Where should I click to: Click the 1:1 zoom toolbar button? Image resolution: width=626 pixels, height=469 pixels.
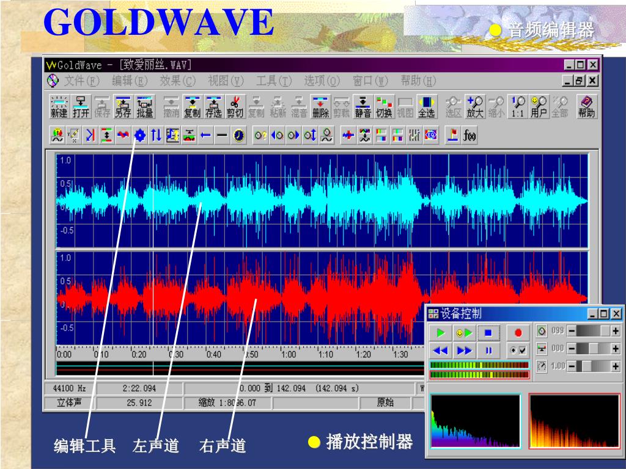(517, 106)
